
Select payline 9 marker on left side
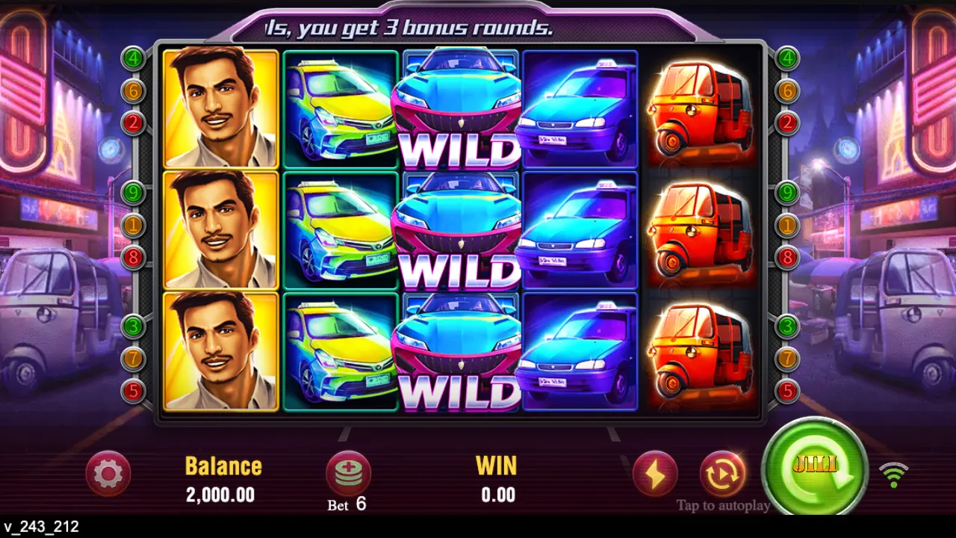pos(133,193)
